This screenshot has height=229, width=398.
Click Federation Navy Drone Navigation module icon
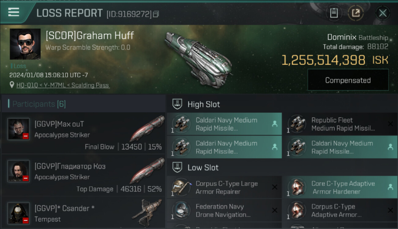(x=181, y=210)
